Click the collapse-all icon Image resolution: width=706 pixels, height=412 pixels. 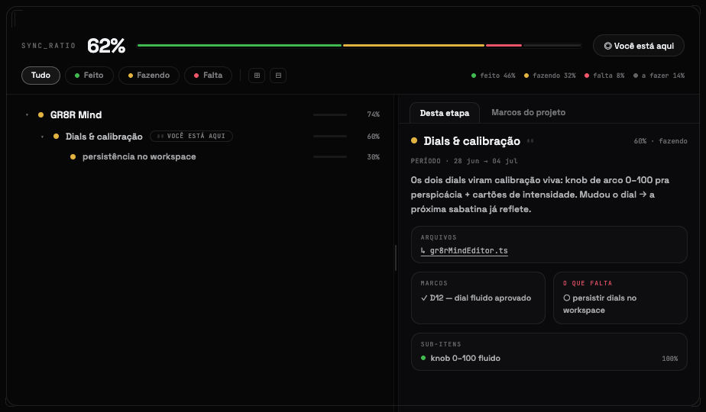(x=278, y=76)
